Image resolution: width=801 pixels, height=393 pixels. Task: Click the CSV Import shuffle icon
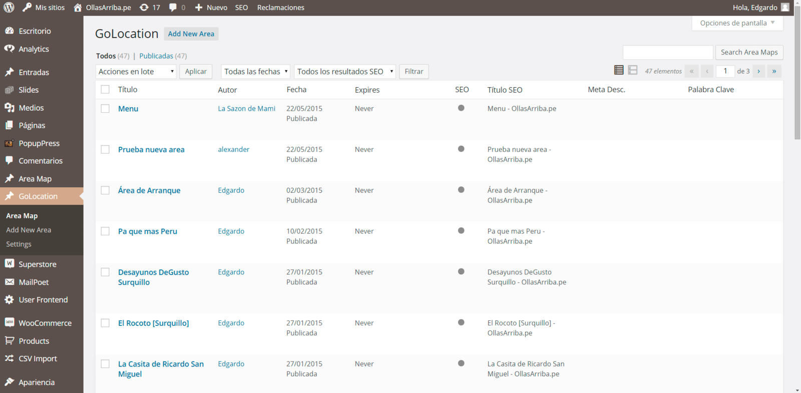(x=10, y=358)
